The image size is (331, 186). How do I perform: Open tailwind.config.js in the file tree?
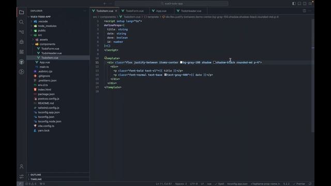58,108
